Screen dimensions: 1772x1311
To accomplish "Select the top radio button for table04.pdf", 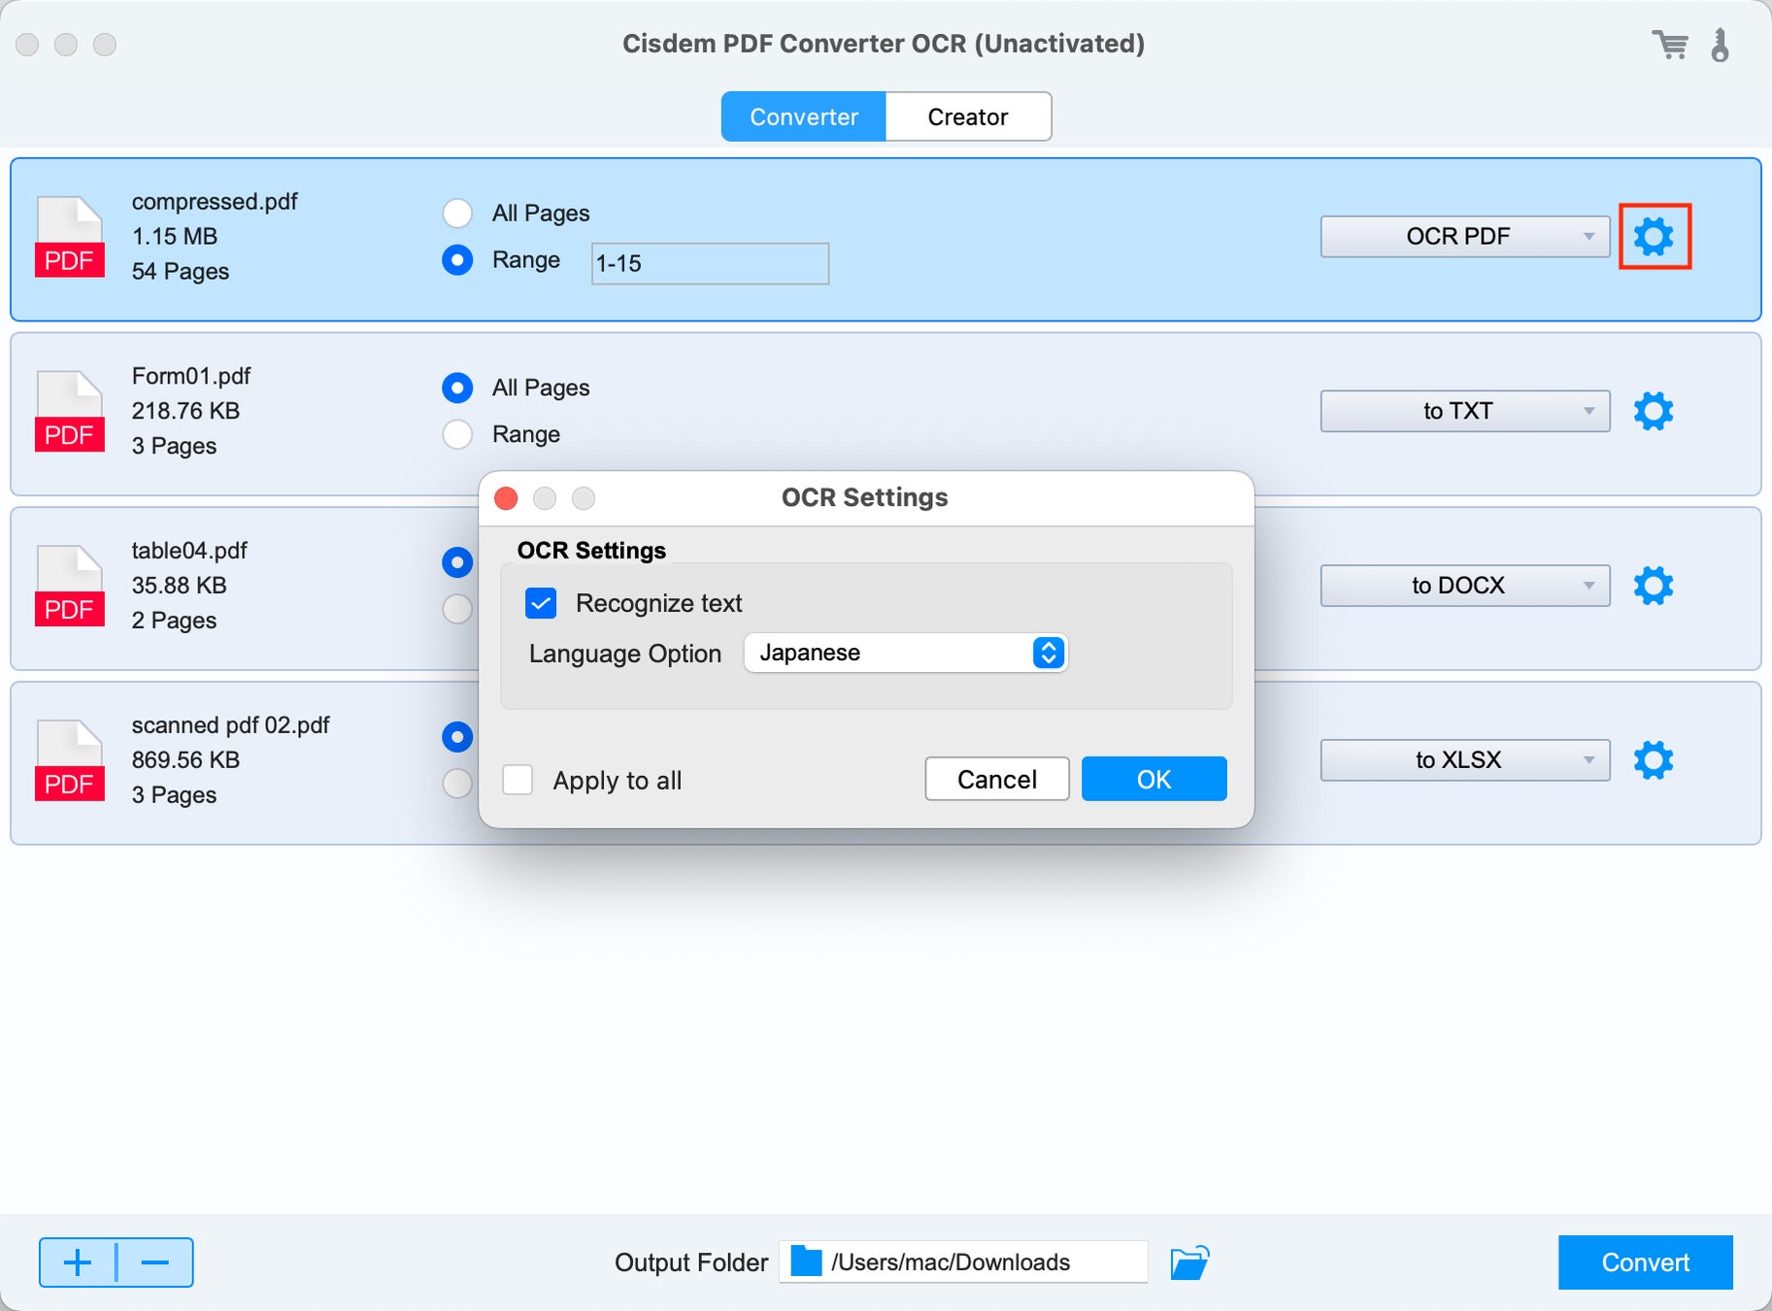I will [x=457, y=562].
